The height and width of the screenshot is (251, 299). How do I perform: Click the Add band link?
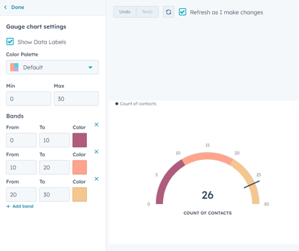pos(23,206)
